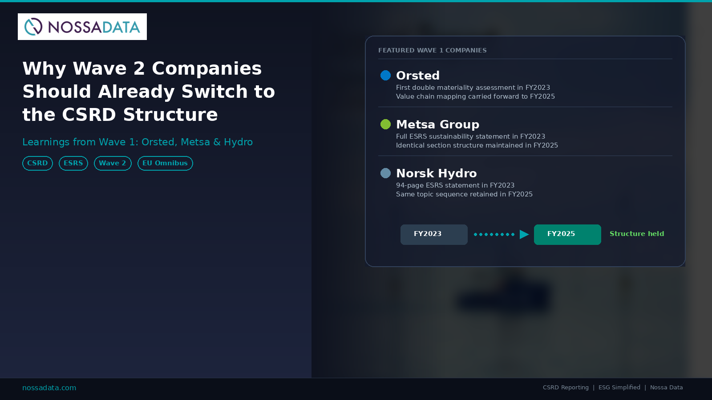712x400 pixels.
Task: Open the nossadata.com footer link
Action: tap(49, 388)
